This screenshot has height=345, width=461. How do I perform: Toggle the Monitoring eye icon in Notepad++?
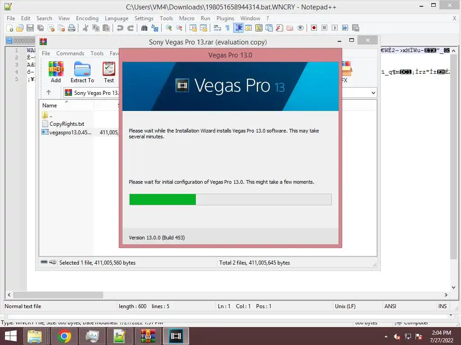click(x=300, y=28)
